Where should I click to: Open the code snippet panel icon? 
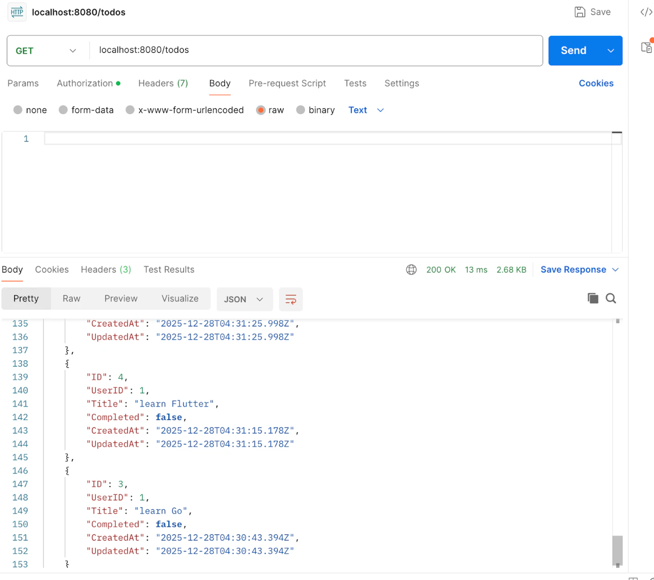point(646,12)
